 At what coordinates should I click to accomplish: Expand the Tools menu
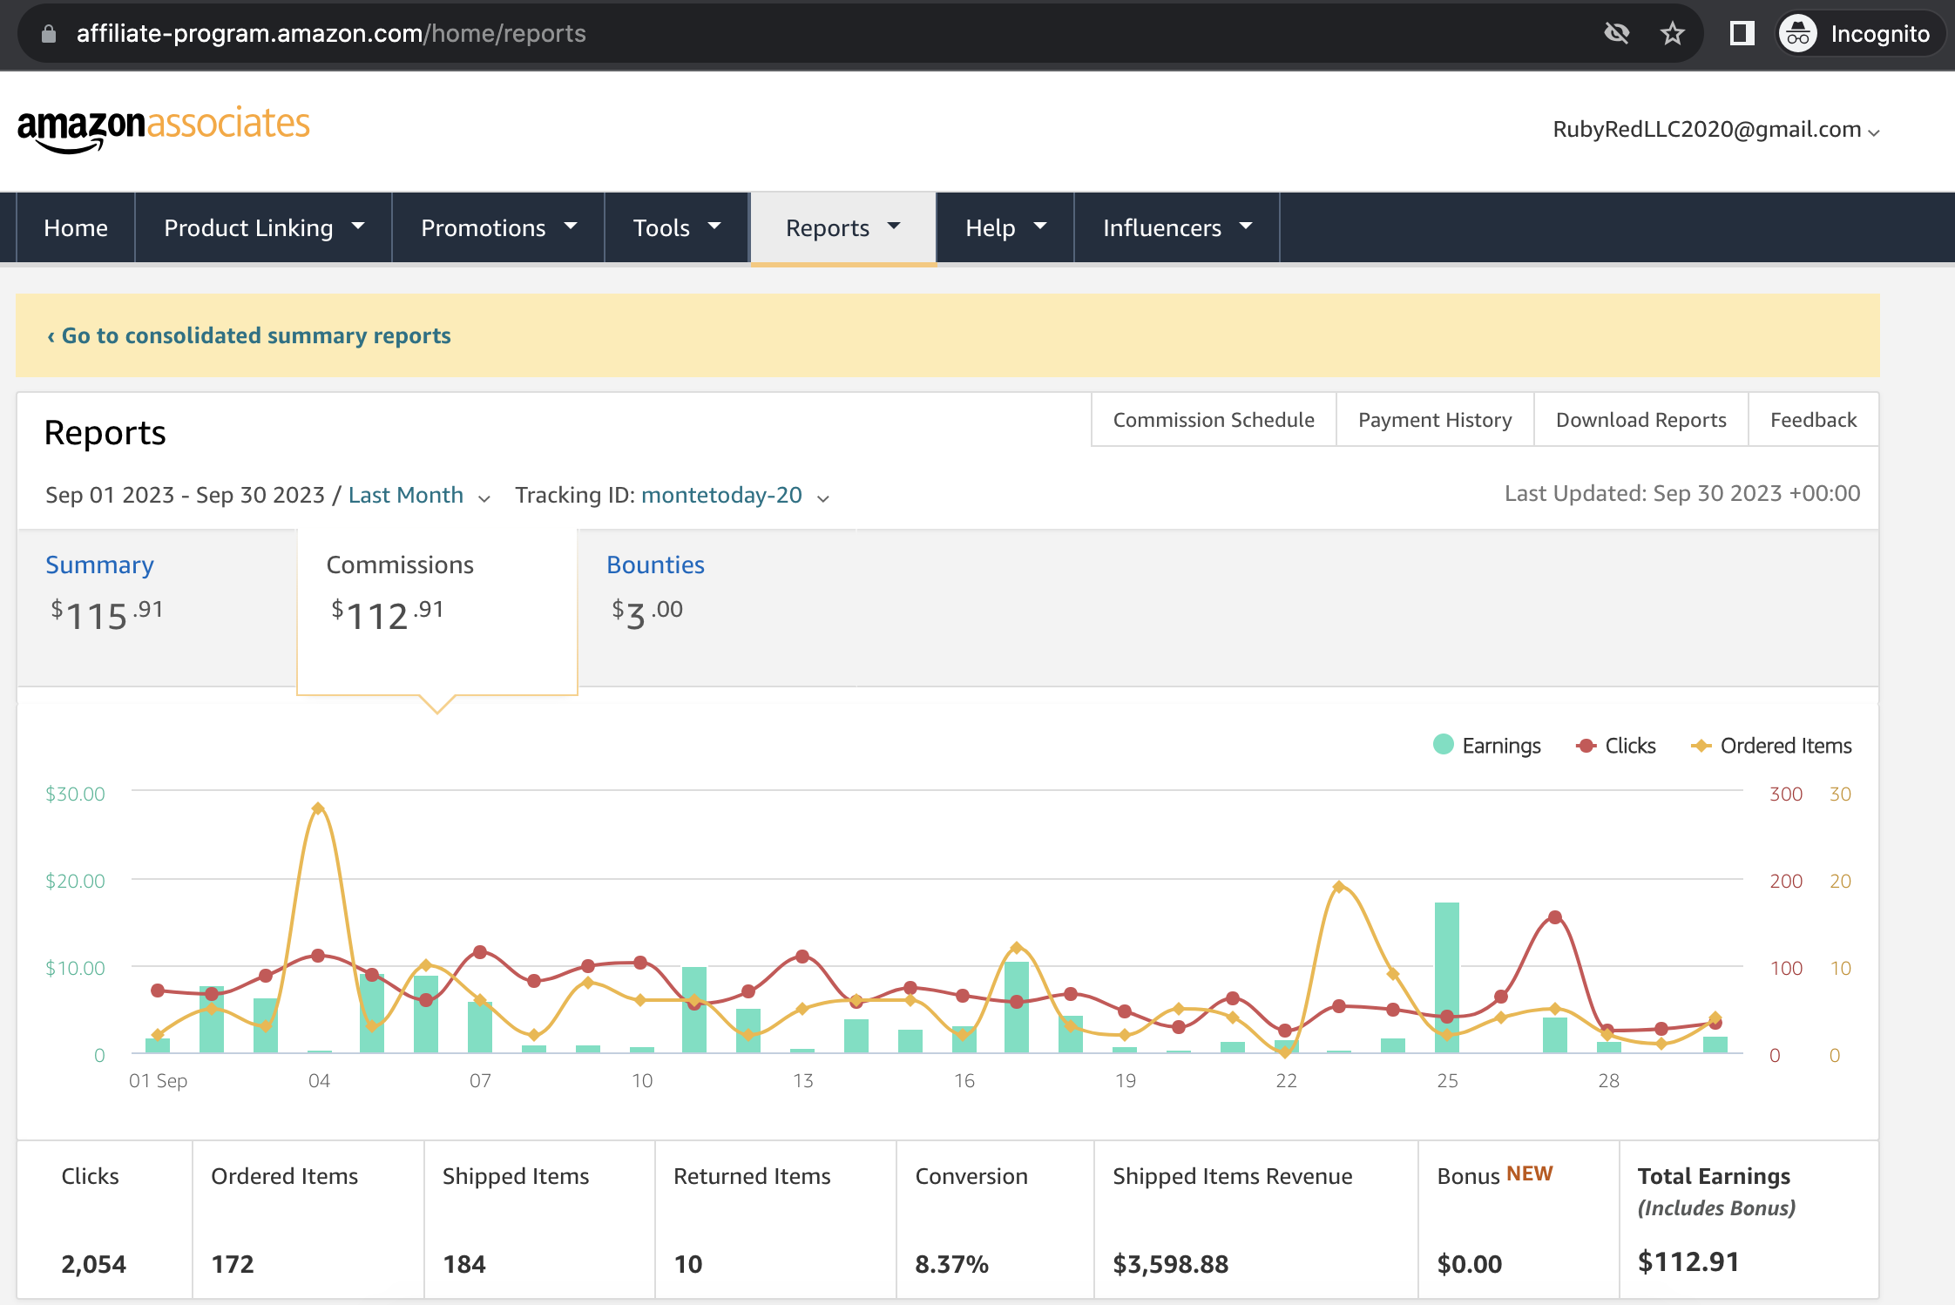(x=677, y=227)
